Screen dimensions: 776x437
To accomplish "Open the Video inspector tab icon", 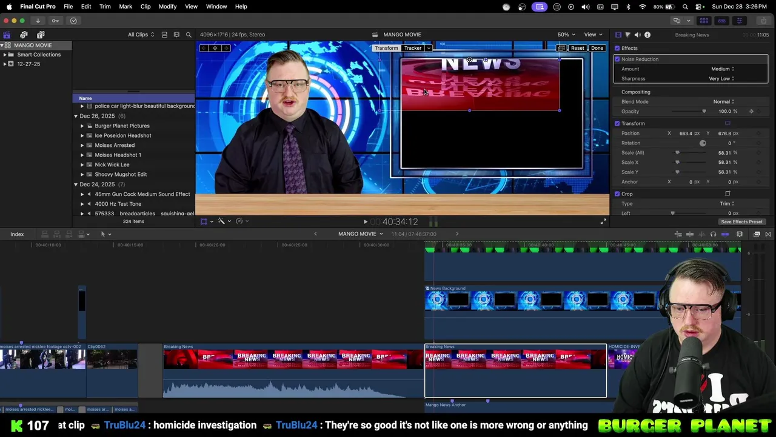I will tap(618, 35).
